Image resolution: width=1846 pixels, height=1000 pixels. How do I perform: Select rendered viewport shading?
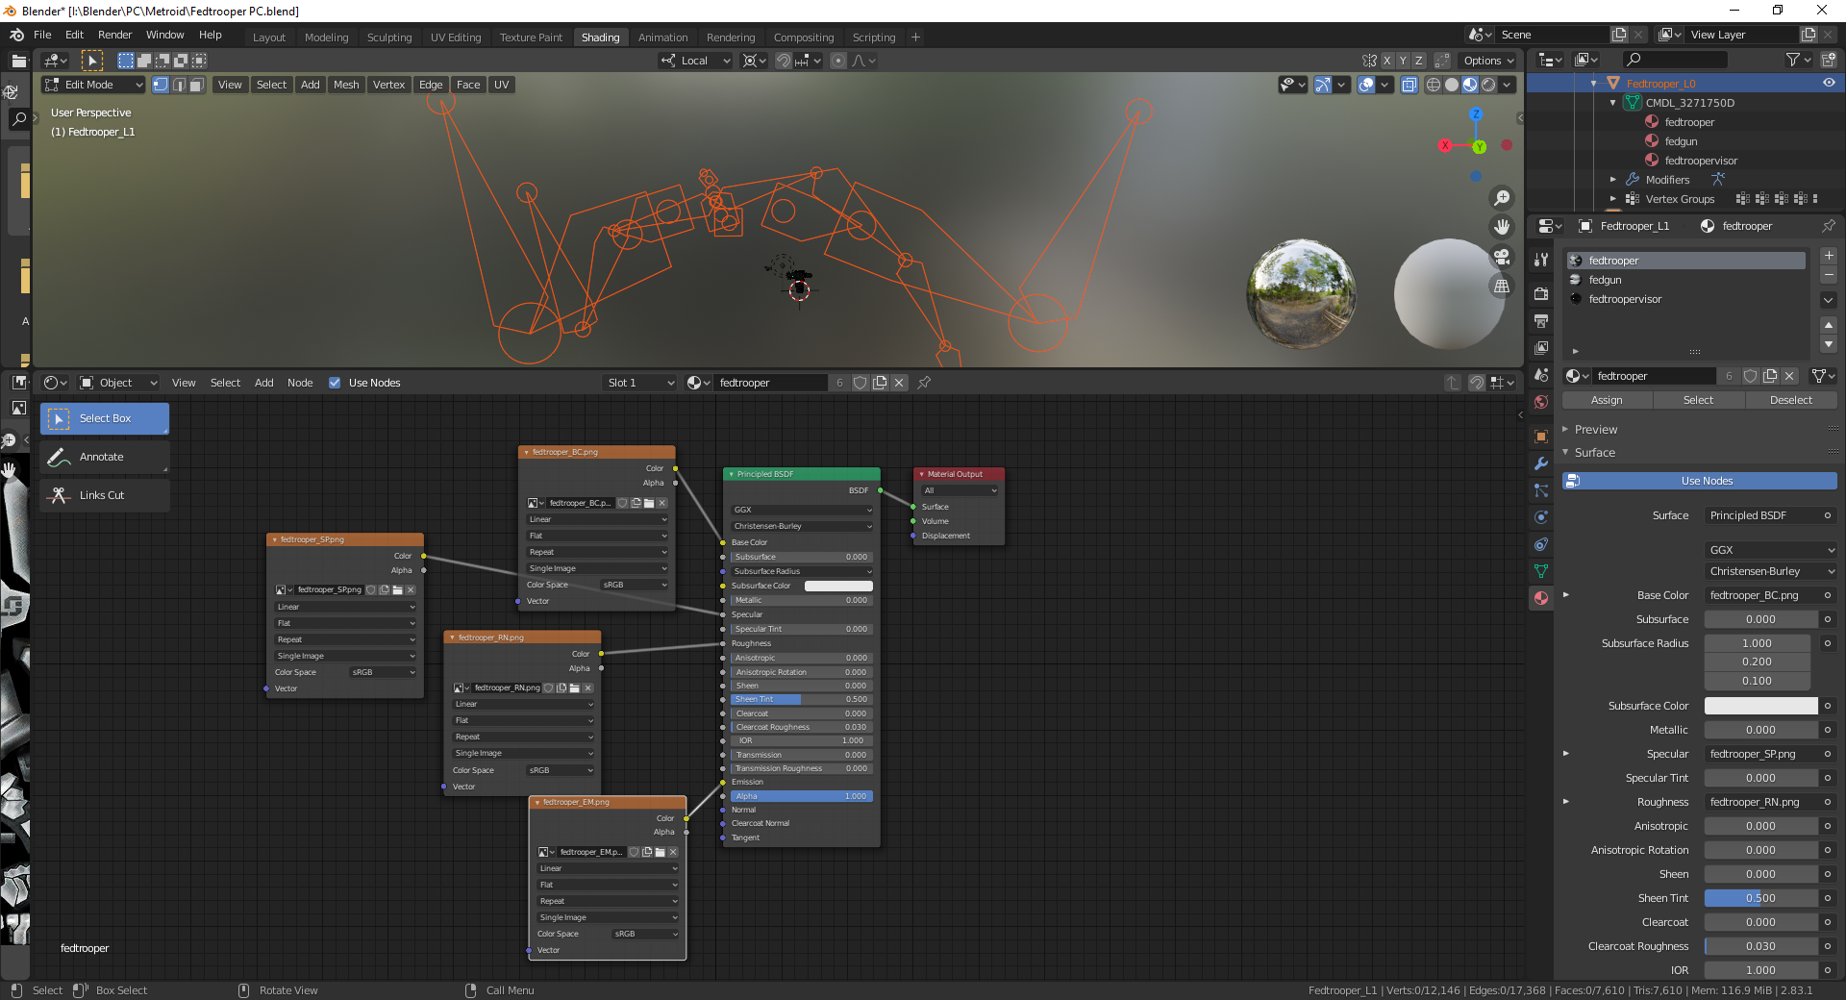pyautogui.click(x=1488, y=85)
